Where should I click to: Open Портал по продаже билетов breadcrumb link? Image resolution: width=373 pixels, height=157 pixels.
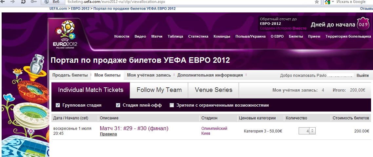134,9
